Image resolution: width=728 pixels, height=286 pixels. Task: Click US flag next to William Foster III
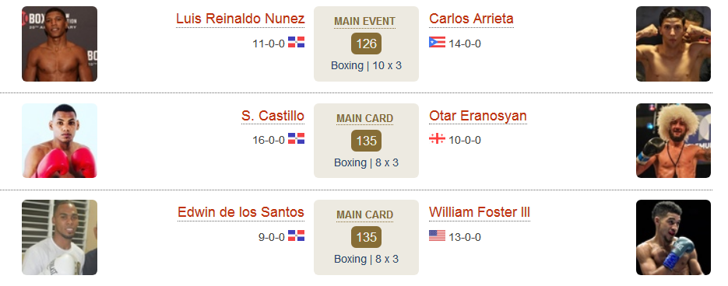[x=437, y=235]
